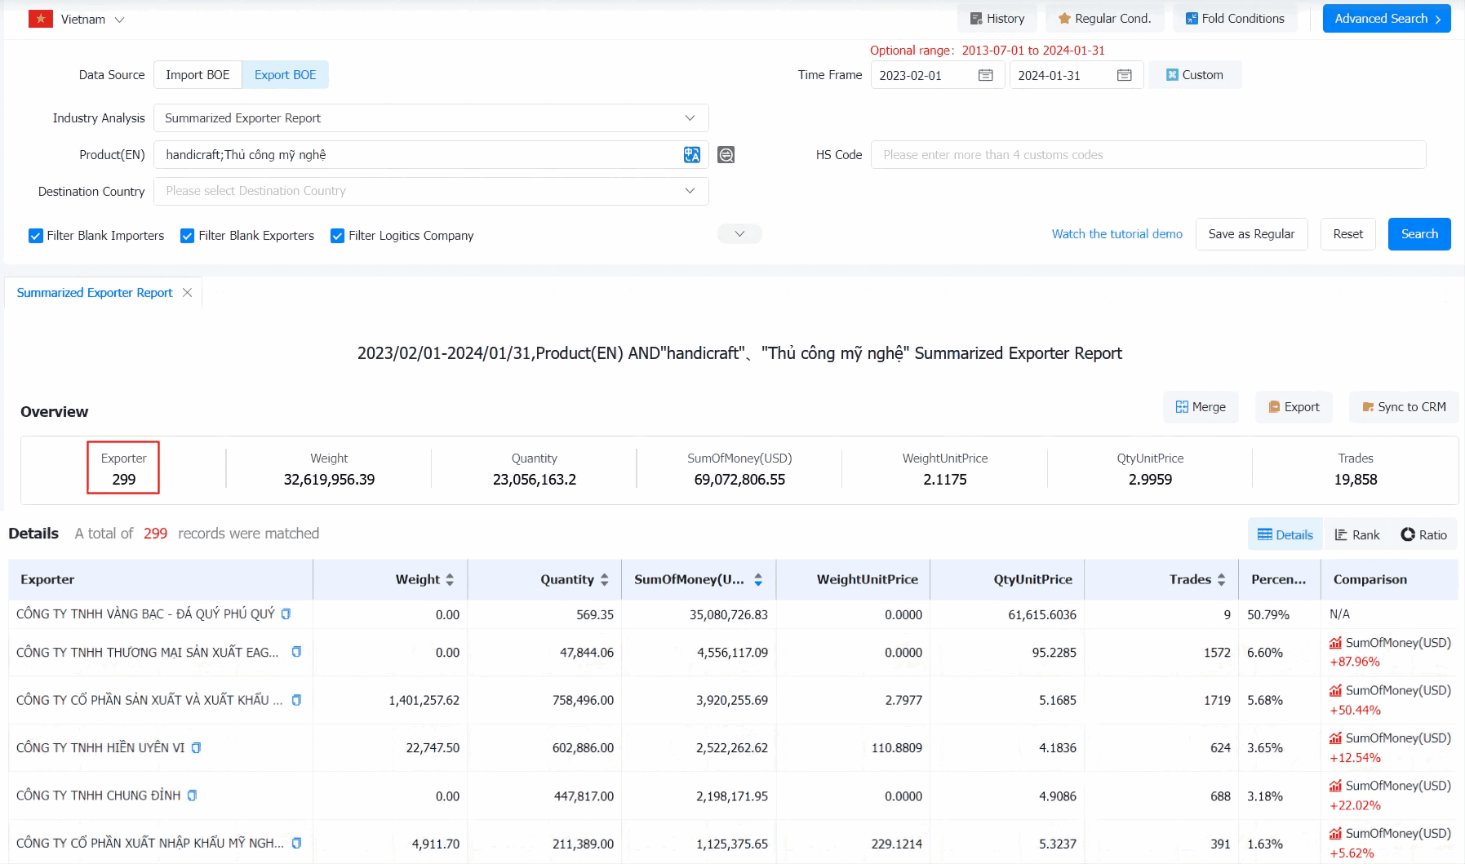
Task: Select Import BOE data source
Action: tap(198, 75)
